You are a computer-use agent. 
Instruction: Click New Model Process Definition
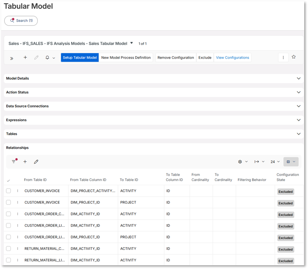point(126,58)
